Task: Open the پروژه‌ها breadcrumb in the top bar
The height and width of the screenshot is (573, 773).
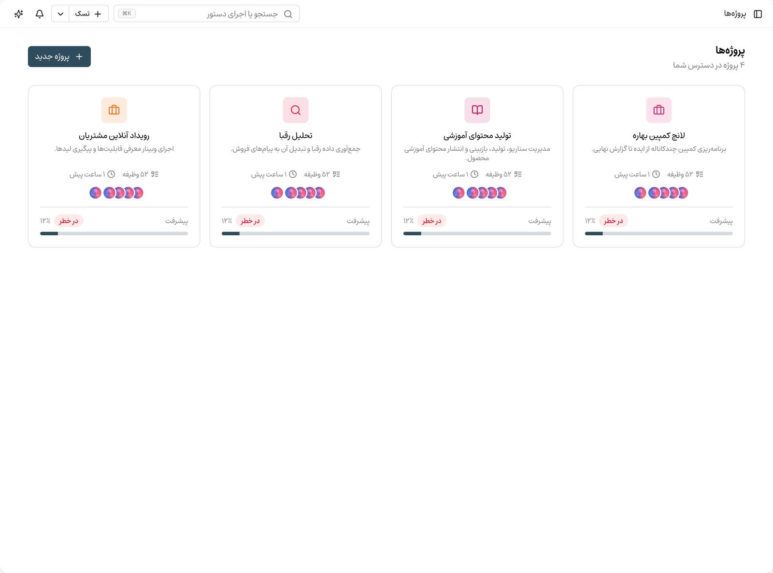Action: [x=735, y=14]
